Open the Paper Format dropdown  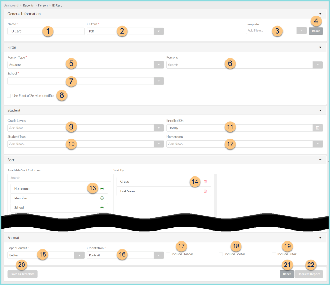(x=79, y=255)
